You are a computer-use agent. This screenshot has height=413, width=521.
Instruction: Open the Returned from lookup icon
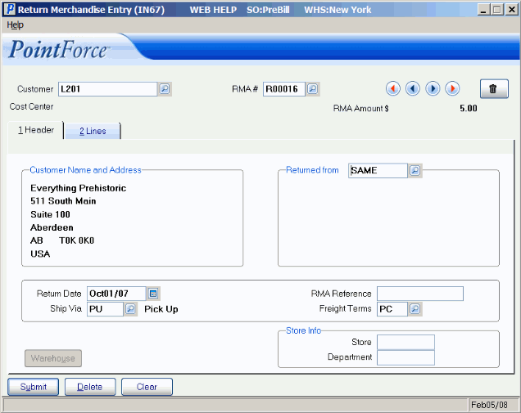(415, 170)
